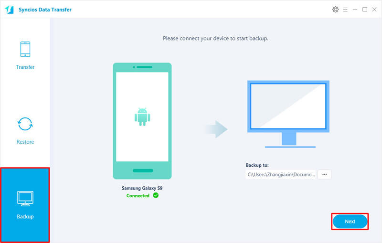Click the green Connected status text
This screenshot has width=382, height=243.
click(x=138, y=196)
